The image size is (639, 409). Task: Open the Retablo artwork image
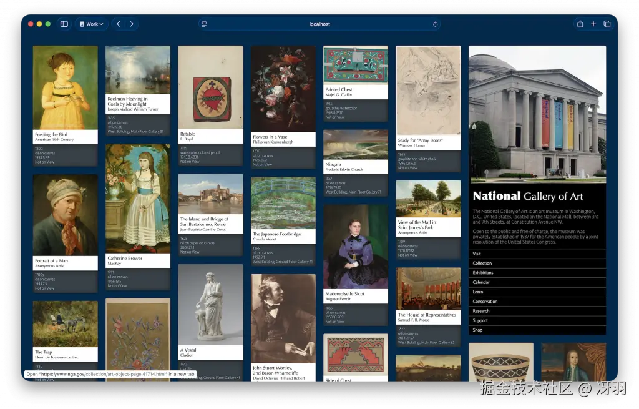(210, 87)
